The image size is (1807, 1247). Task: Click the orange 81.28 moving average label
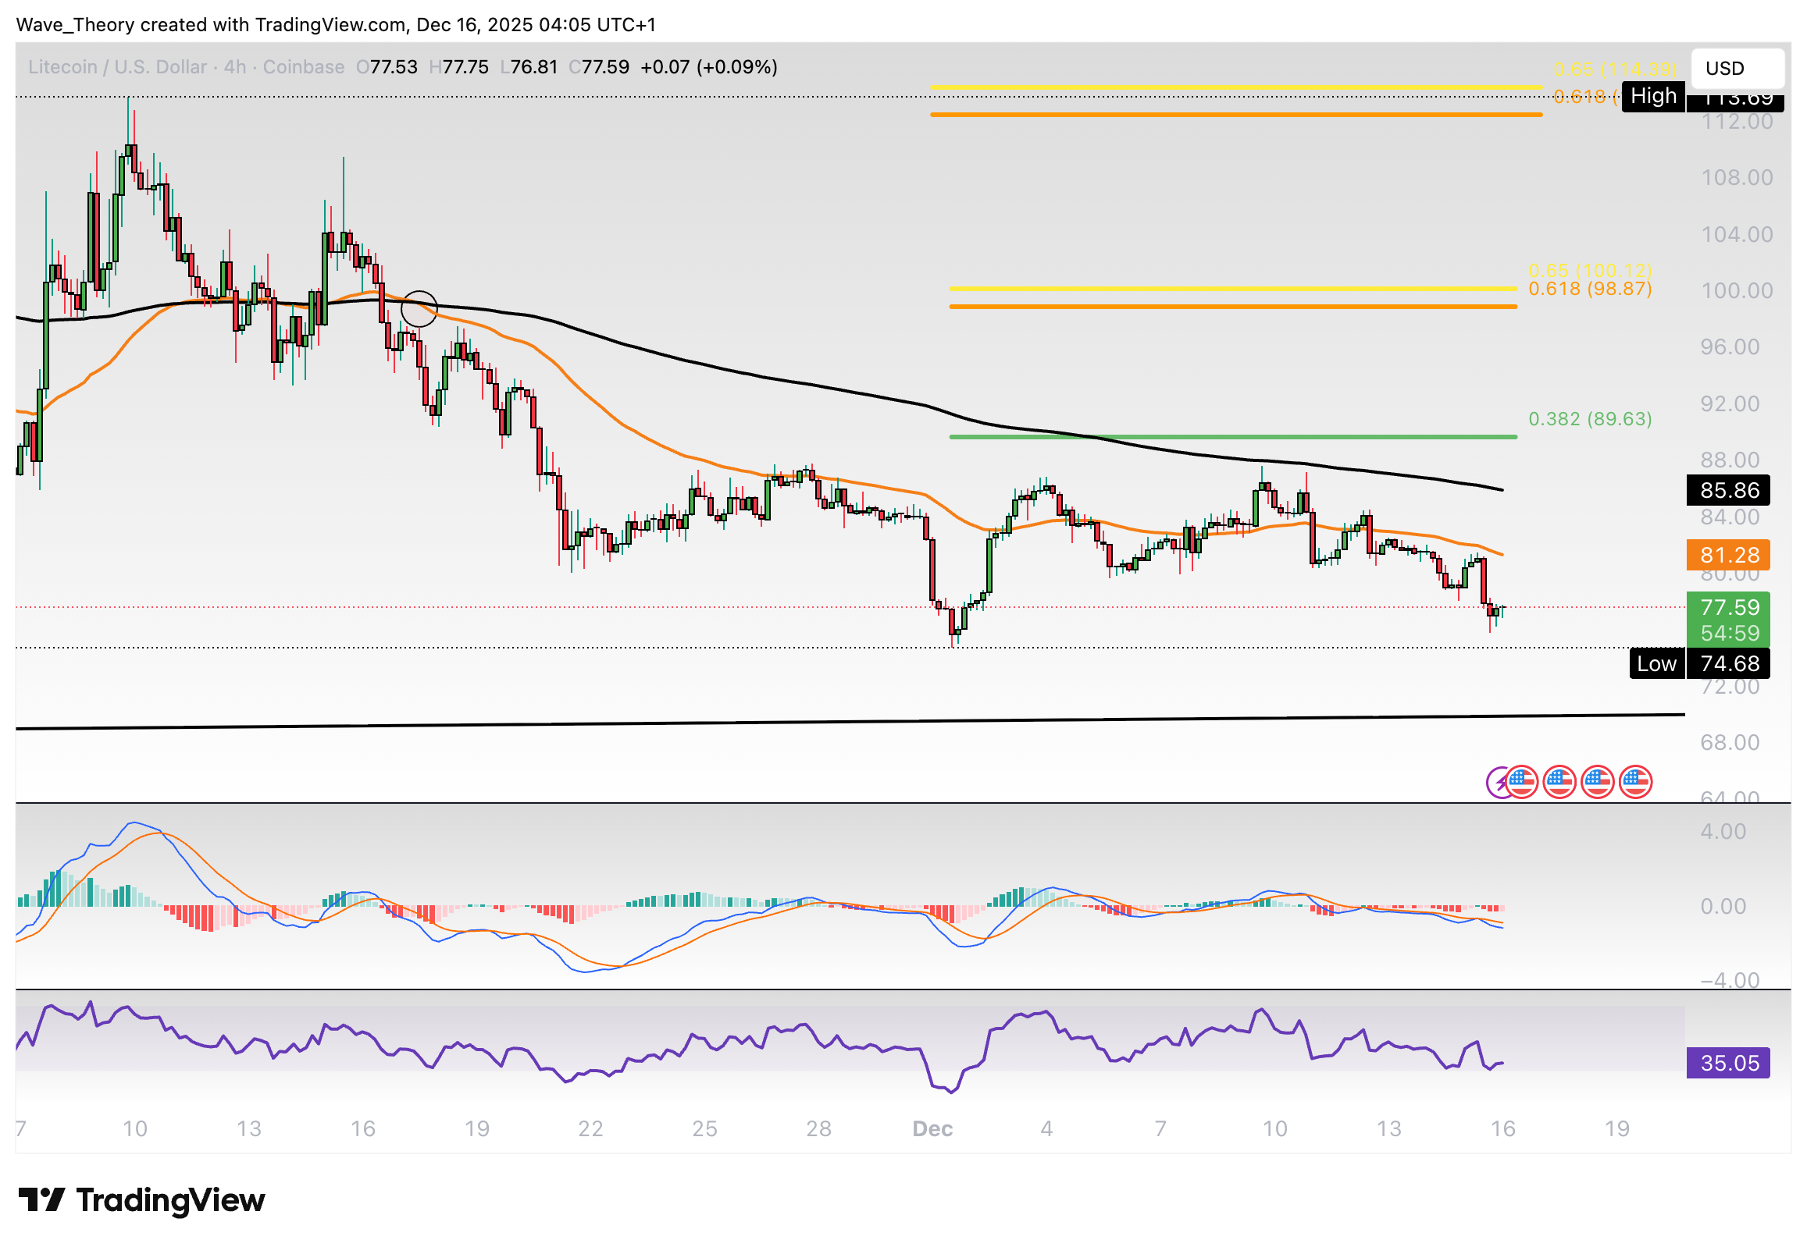(1728, 556)
